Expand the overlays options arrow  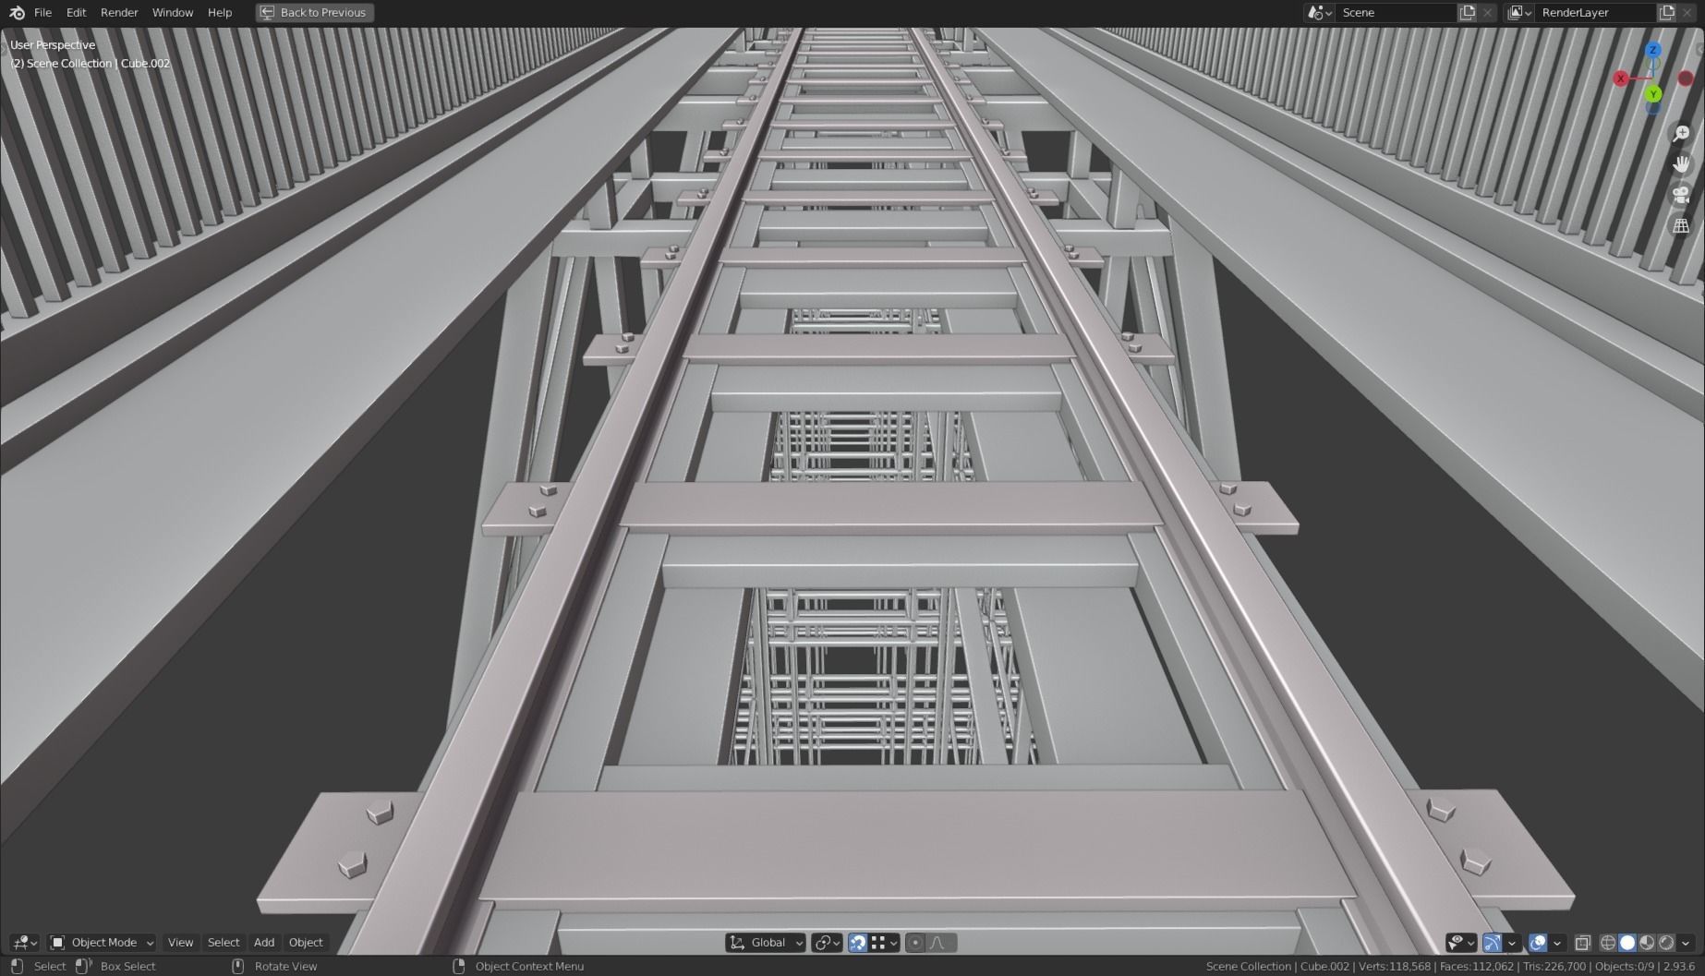pyautogui.click(x=1557, y=943)
